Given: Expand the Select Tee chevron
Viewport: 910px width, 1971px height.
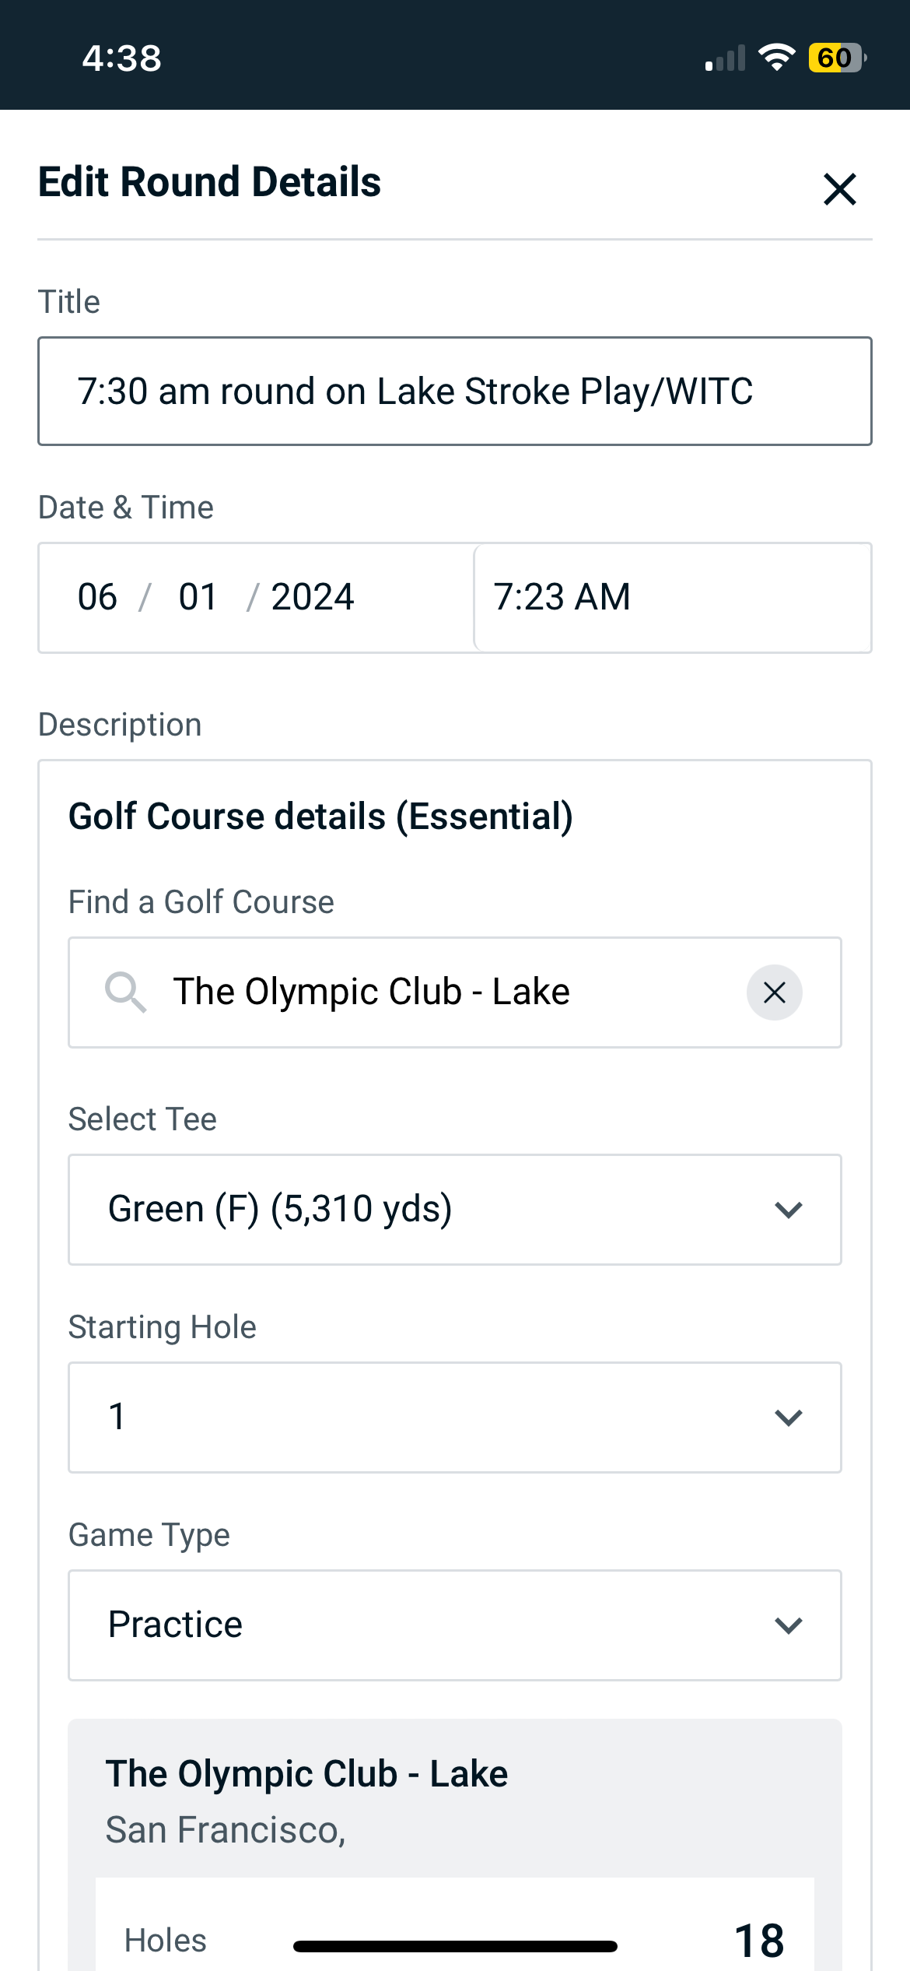Looking at the screenshot, I should (789, 1210).
